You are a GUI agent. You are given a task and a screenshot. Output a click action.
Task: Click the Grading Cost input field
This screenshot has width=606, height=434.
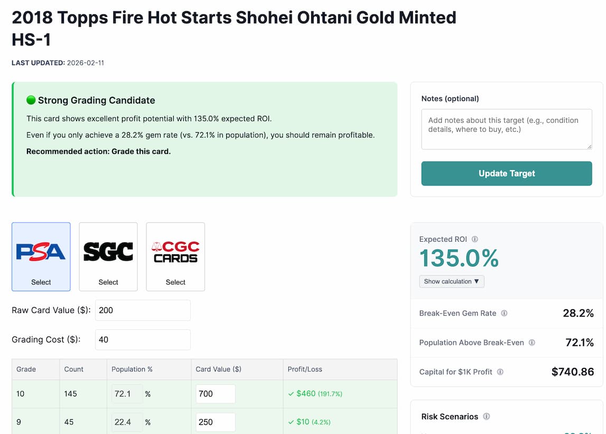(x=142, y=339)
